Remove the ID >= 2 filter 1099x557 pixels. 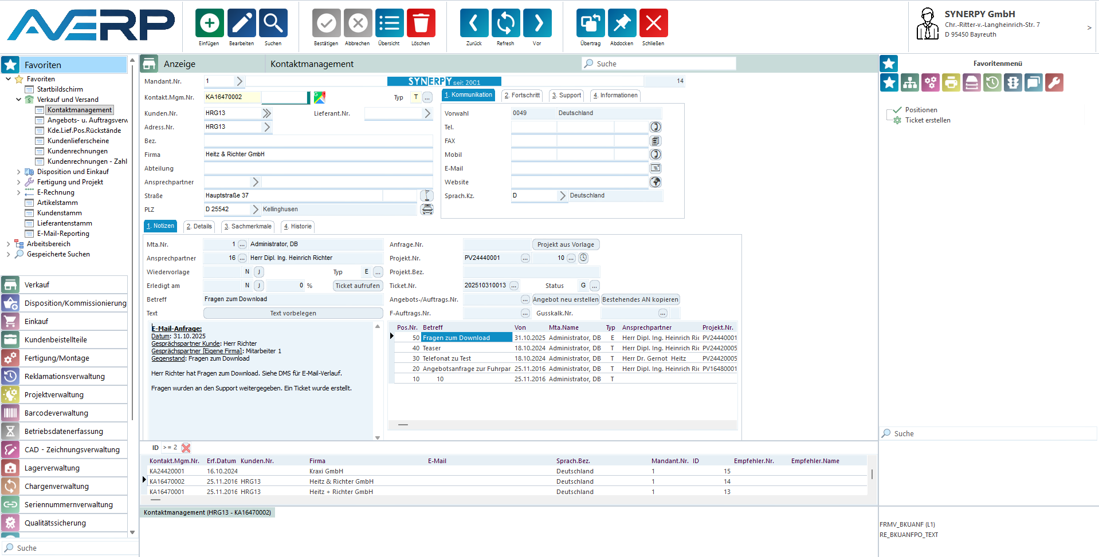[x=186, y=448]
